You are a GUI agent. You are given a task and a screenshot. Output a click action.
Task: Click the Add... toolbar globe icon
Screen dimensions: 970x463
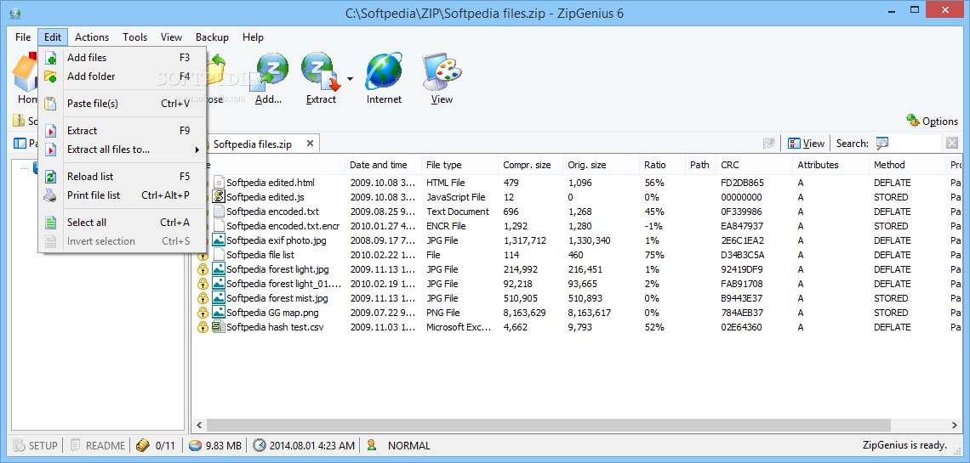point(269,71)
